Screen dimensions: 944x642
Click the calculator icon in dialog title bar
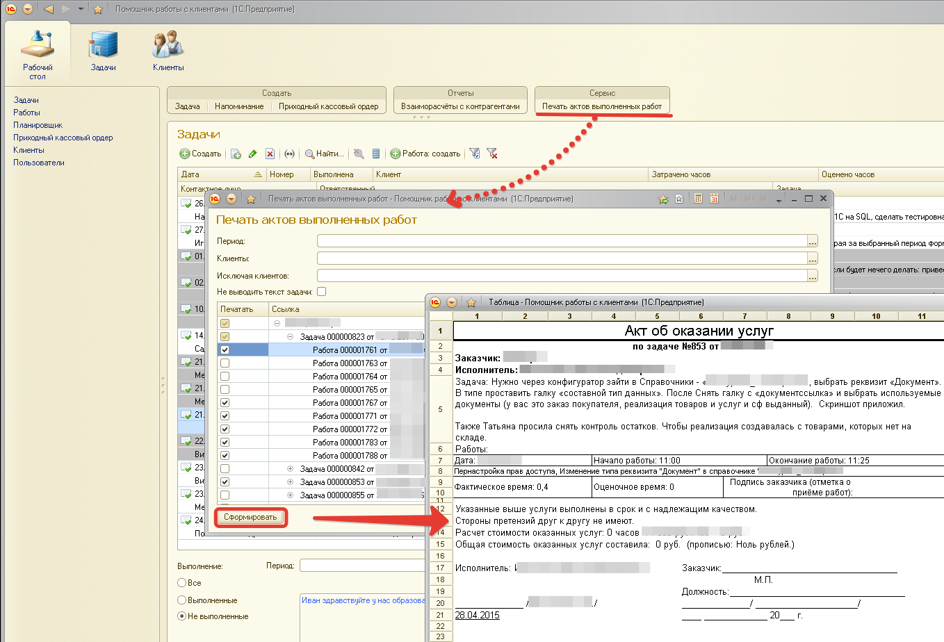(699, 199)
